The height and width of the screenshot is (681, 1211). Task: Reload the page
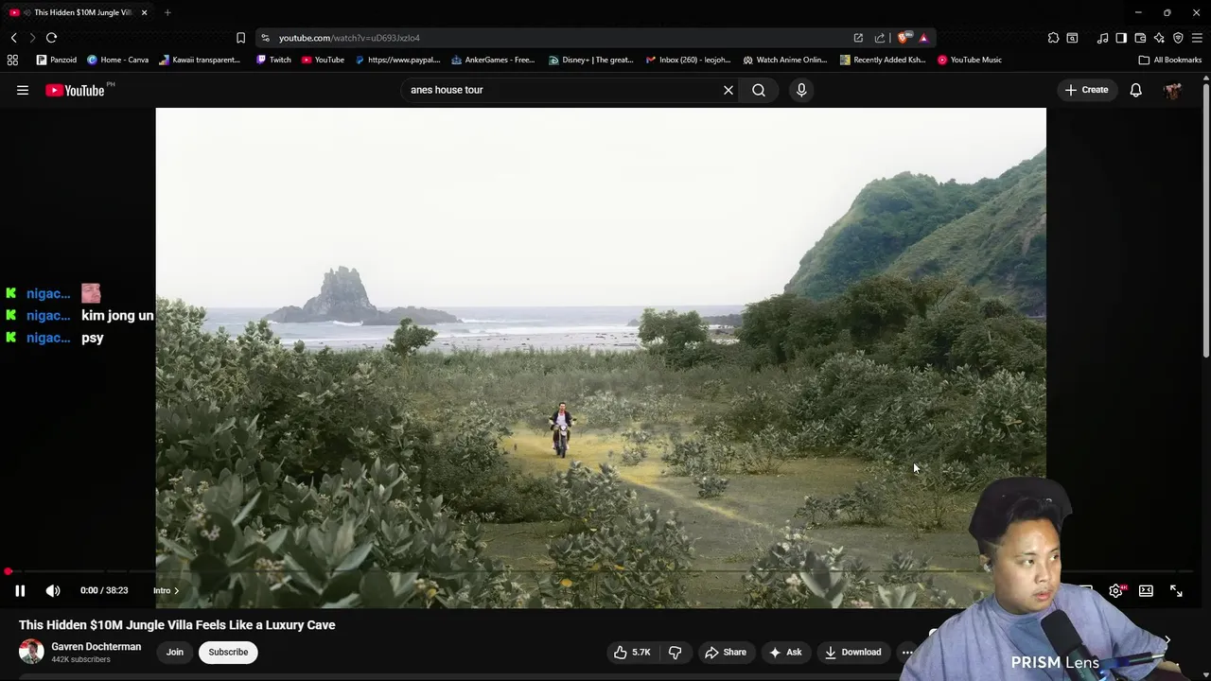(x=51, y=38)
